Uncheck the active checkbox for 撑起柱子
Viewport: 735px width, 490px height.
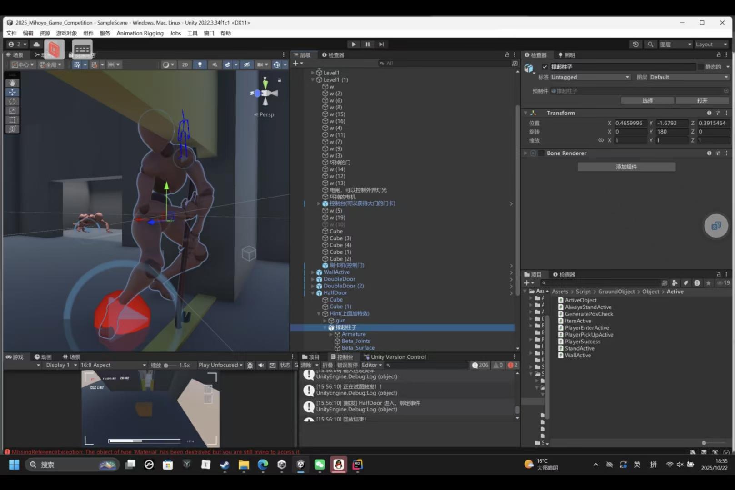coord(545,67)
